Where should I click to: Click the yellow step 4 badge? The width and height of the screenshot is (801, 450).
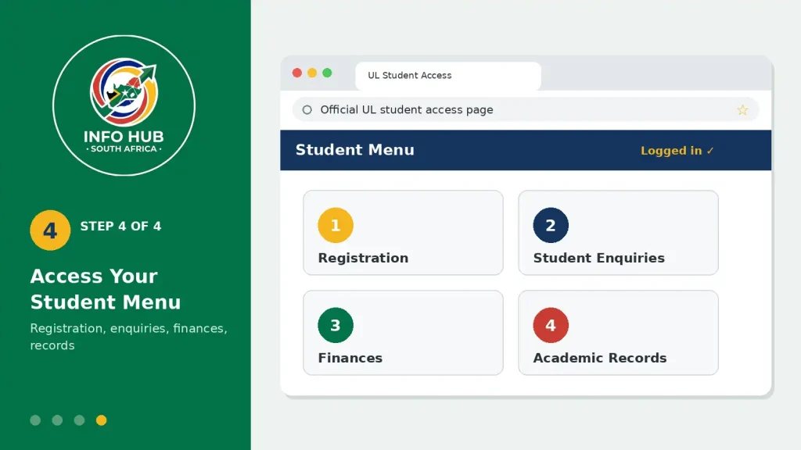tap(50, 230)
